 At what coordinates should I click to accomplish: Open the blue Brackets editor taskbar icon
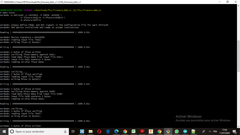point(82,131)
